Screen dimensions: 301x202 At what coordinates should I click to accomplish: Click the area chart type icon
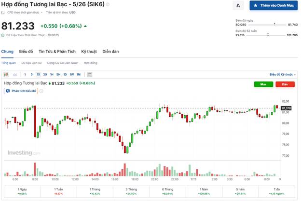click(14, 75)
